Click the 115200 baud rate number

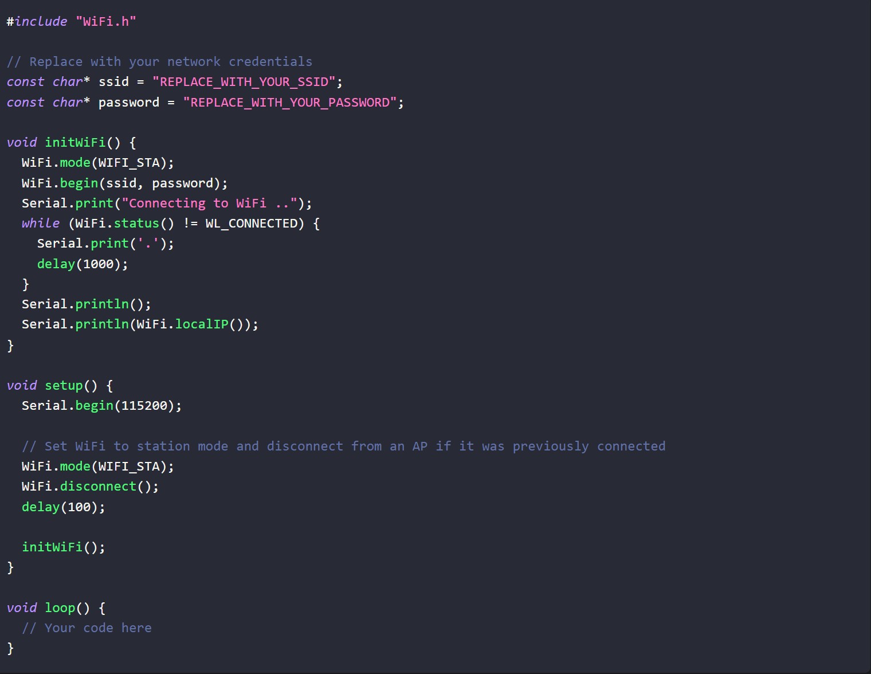[x=144, y=406]
